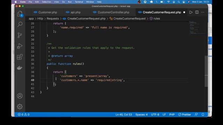Image resolution: width=223 pixels, height=125 pixels.
Task: Split the editor right
Action: click(197, 12)
